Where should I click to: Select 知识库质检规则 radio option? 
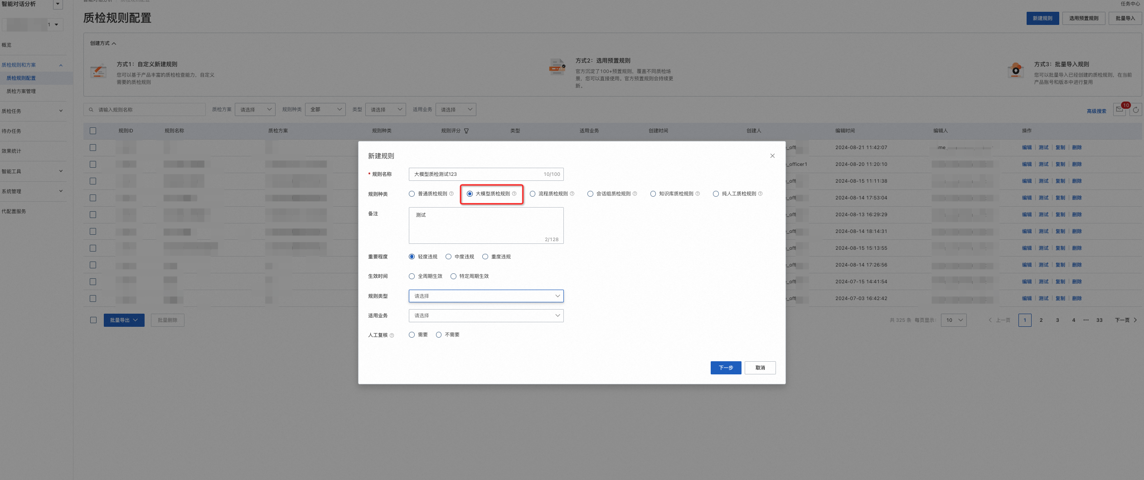653,194
